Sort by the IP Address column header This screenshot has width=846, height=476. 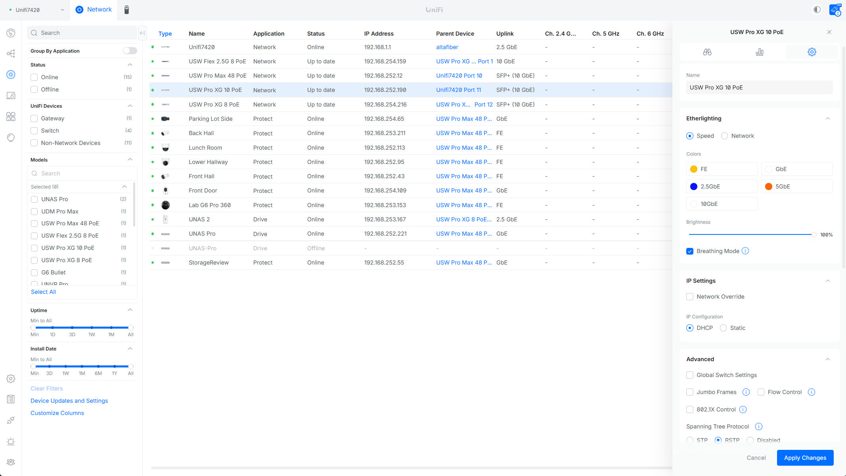(x=379, y=34)
